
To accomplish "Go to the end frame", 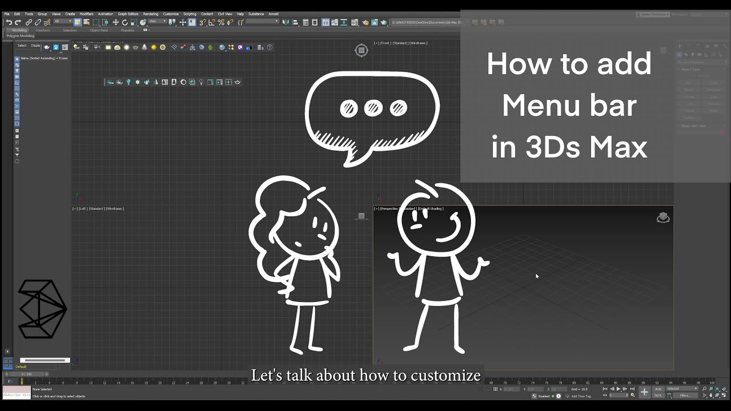I will (x=632, y=389).
